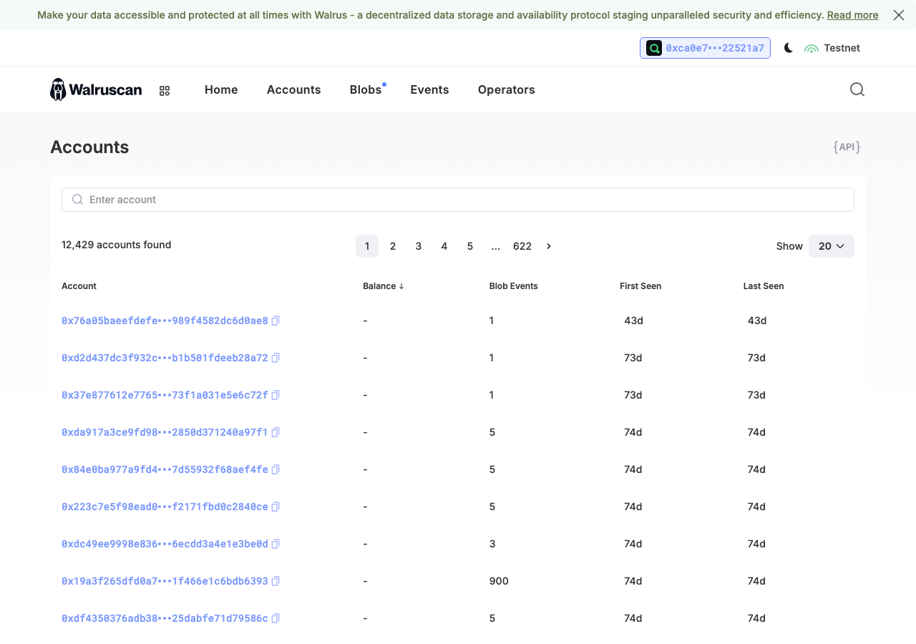This screenshot has width=916, height=644.
Task: Sort by the Balance column header
Action: [384, 286]
